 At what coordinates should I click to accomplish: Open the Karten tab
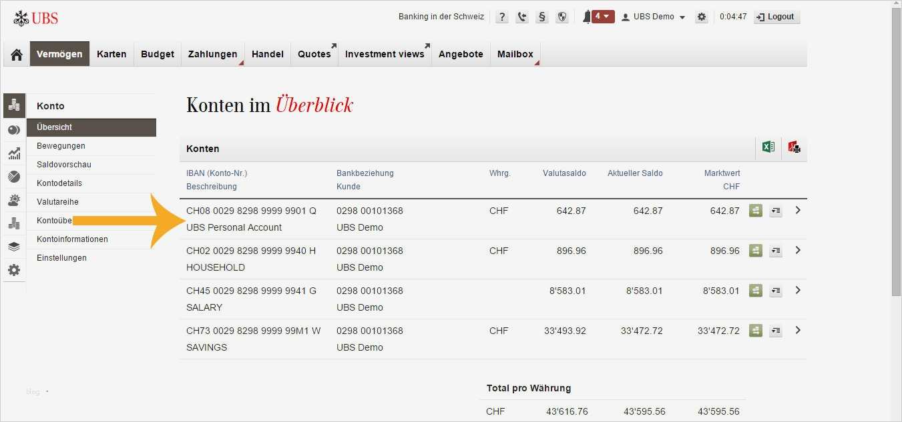coord(111,54)
